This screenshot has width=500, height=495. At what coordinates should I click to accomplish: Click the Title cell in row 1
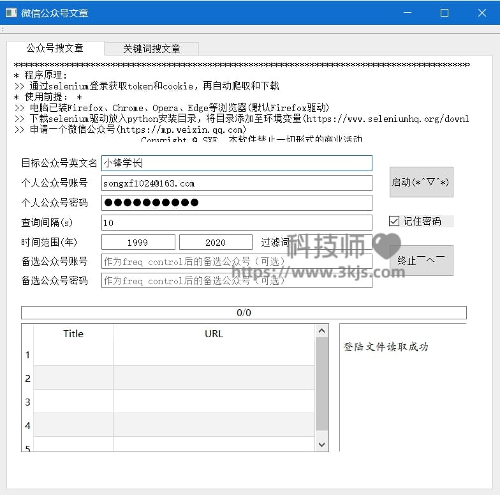[73, 354]
